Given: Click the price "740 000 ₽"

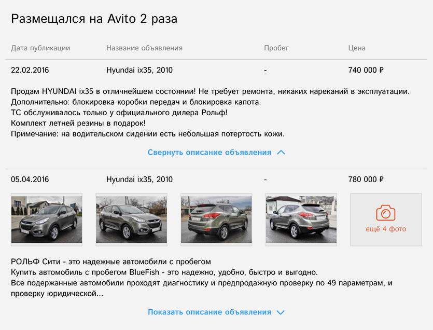Looking at the screenshot, I should point(366,70).
